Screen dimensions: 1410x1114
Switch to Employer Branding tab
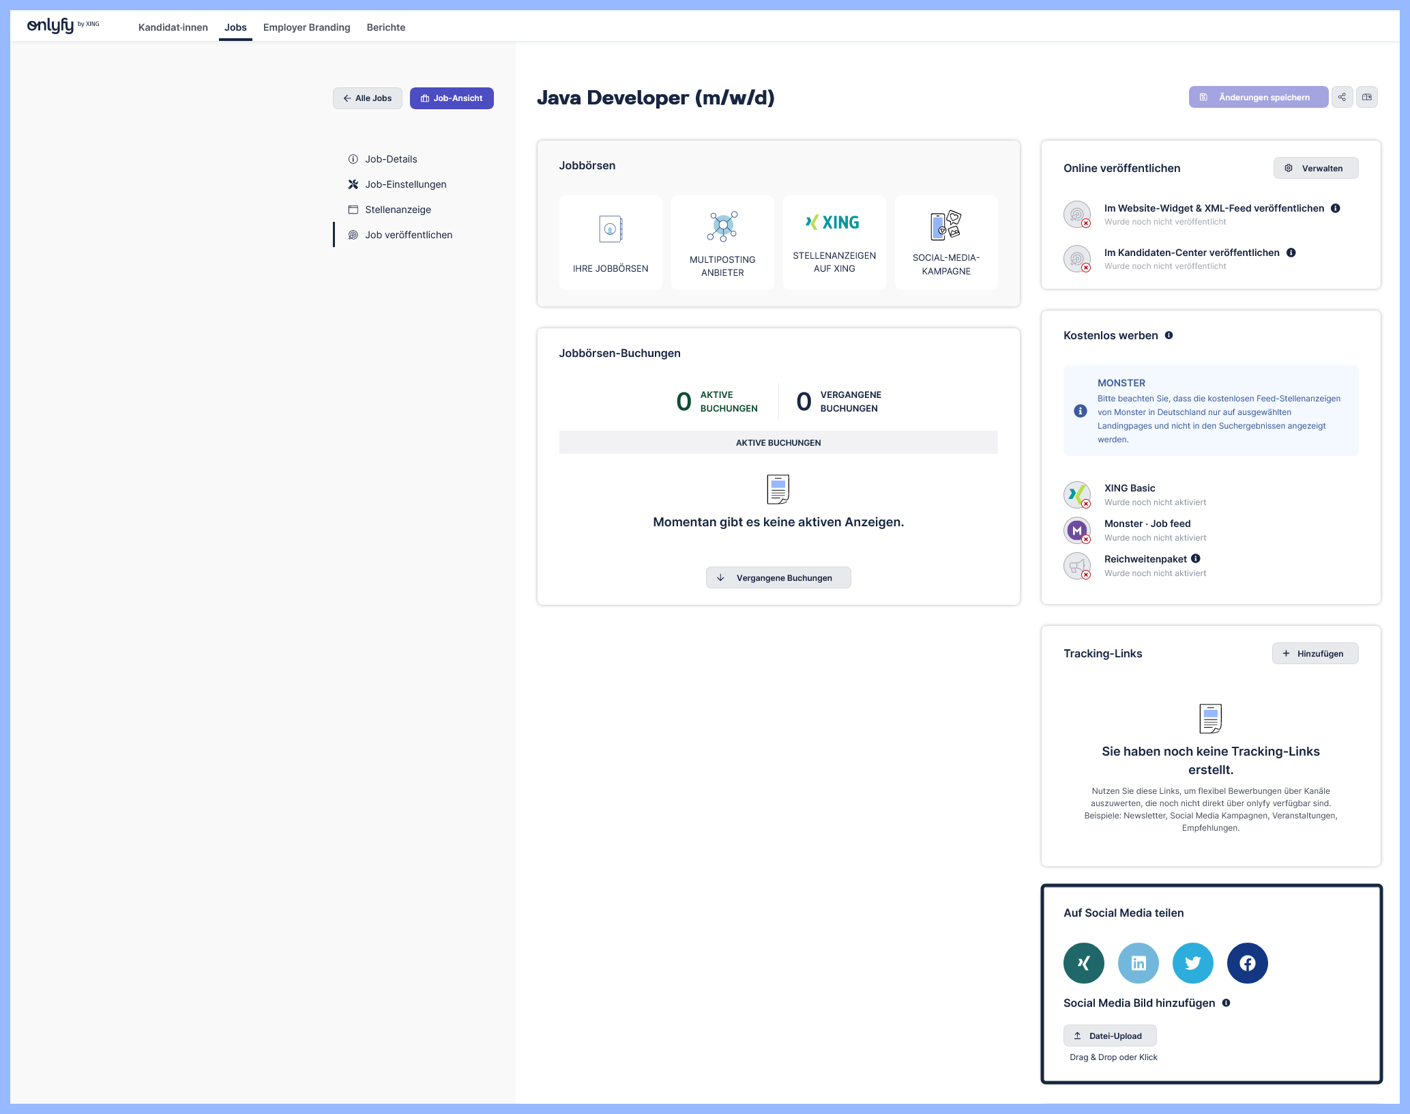tap(306, 27)
